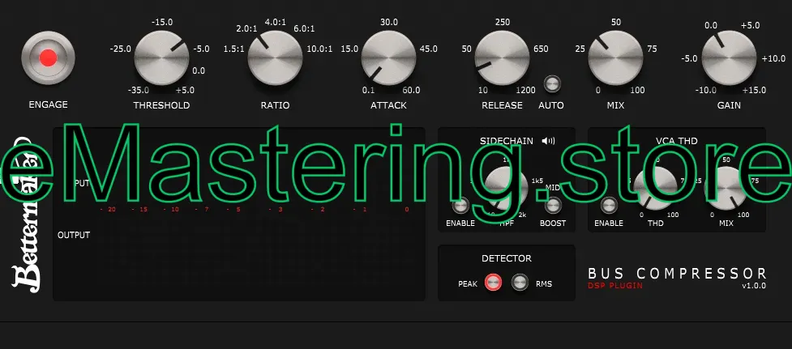Click the VCA THD MIX knob
The height and width of the screenshot is (349, 792).
coord(726,188)
